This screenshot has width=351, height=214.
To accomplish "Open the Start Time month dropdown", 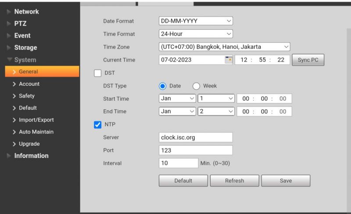I will (177, 99).
